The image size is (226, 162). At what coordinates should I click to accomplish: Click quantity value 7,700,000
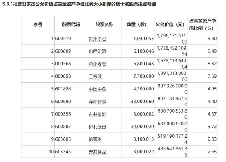click(143, 76)
